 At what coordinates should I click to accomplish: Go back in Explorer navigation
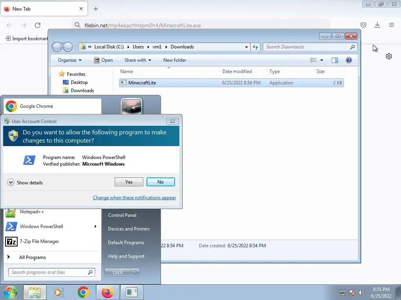tap(57, 47)
